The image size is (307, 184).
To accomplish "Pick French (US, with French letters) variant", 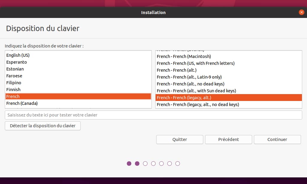I will coord(195,63).
